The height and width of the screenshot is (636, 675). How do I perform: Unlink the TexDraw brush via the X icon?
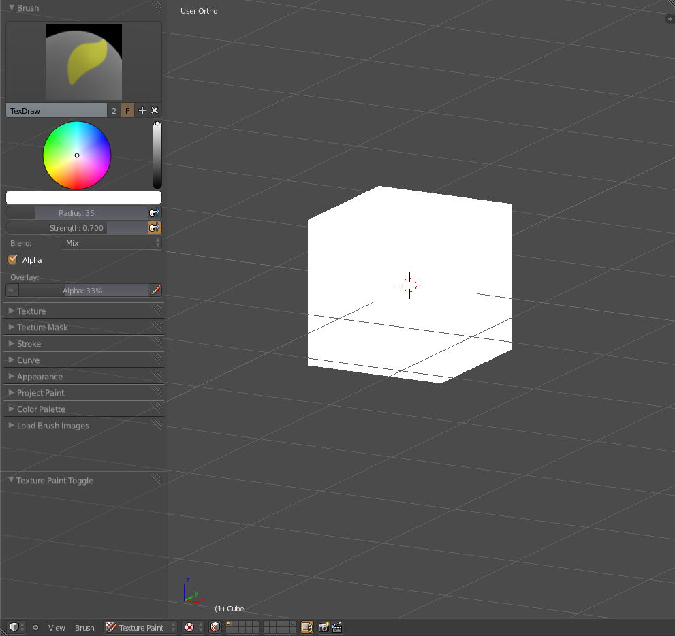pyautogui.click(x=155, y=110)
